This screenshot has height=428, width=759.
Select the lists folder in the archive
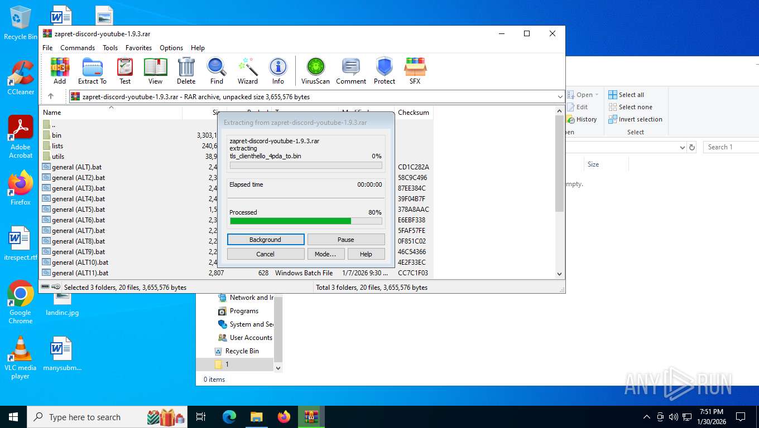[57, 146]
